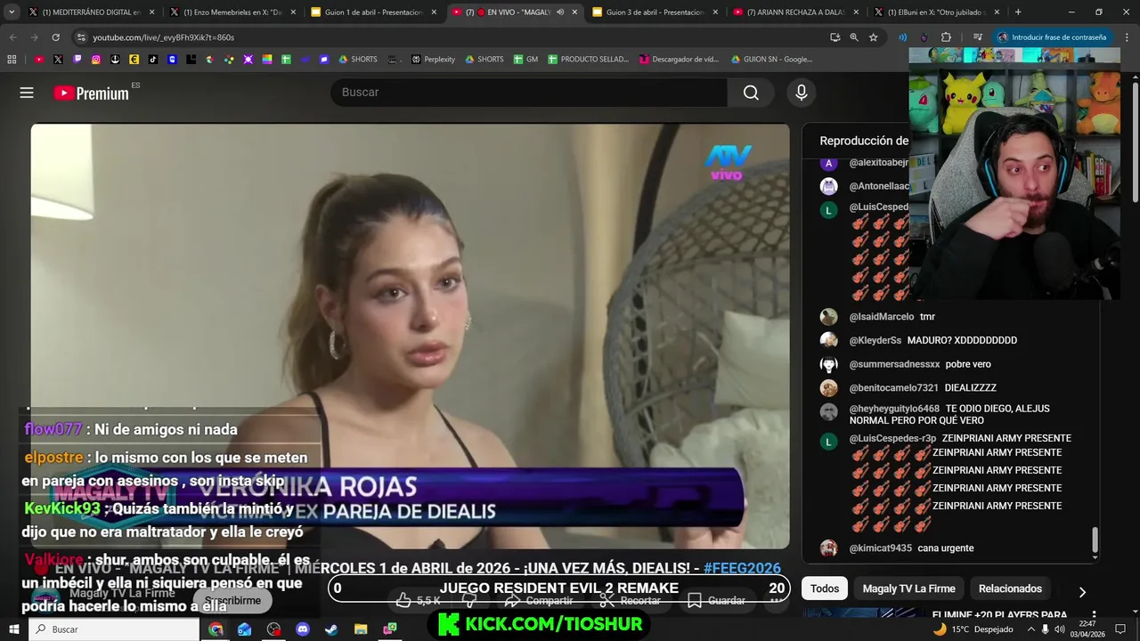This screenshot has width=1140, height=641.
Task: Open @IsaidMarcelo chat author name
Action: (881, 317)
